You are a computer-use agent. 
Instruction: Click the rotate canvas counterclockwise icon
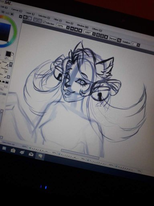pyautogui.click(x=98, y=35)
